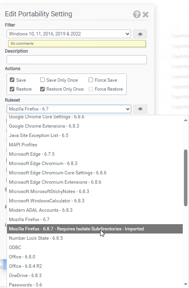Click the dropdown list scroll down arrow
This screenshot has height=288, width=189.
coord(185,284)
